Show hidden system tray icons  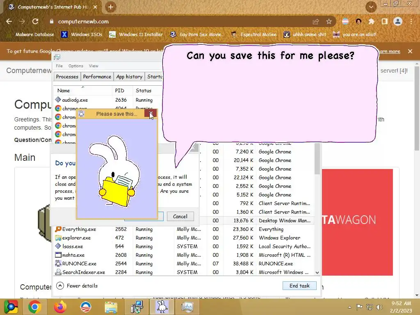pyautogui.click(x=349, y=307)
